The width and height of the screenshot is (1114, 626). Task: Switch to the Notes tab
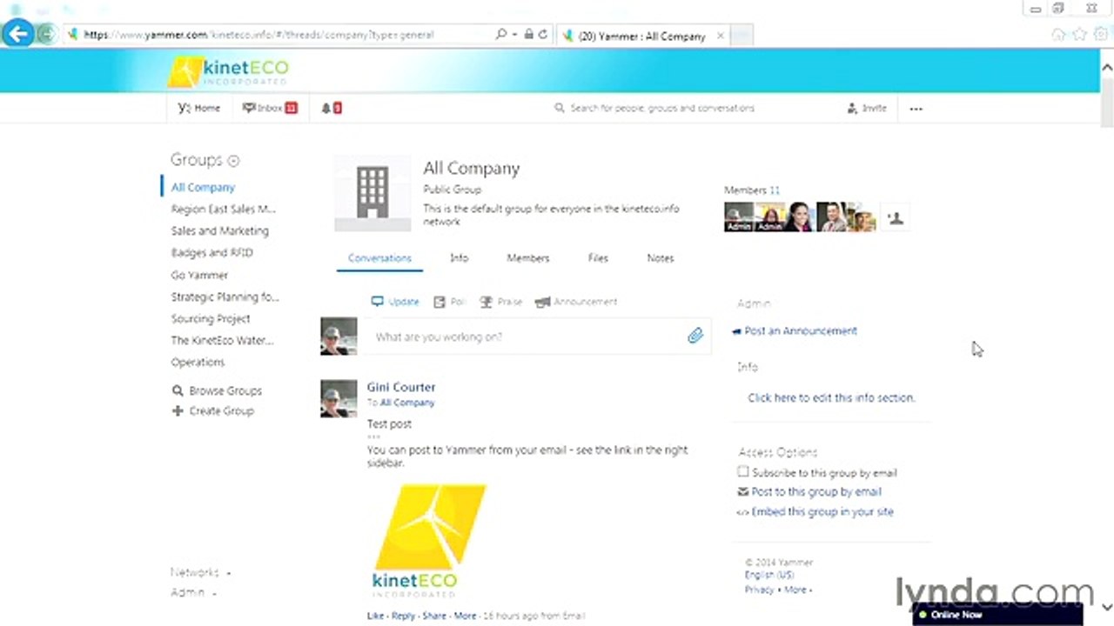point(661,258)
